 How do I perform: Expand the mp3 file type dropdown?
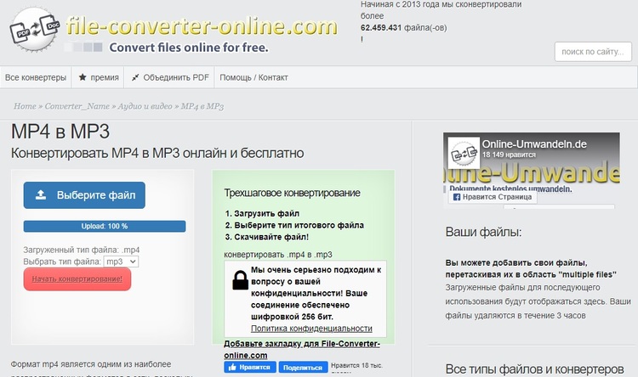122,262
